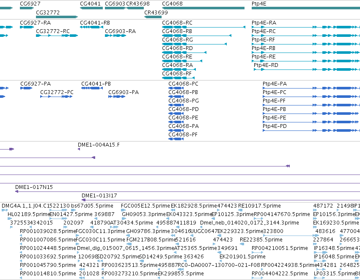Select BAC clone DME1-004A15.F label
The image size is (360, 280).
pos(99,145)
